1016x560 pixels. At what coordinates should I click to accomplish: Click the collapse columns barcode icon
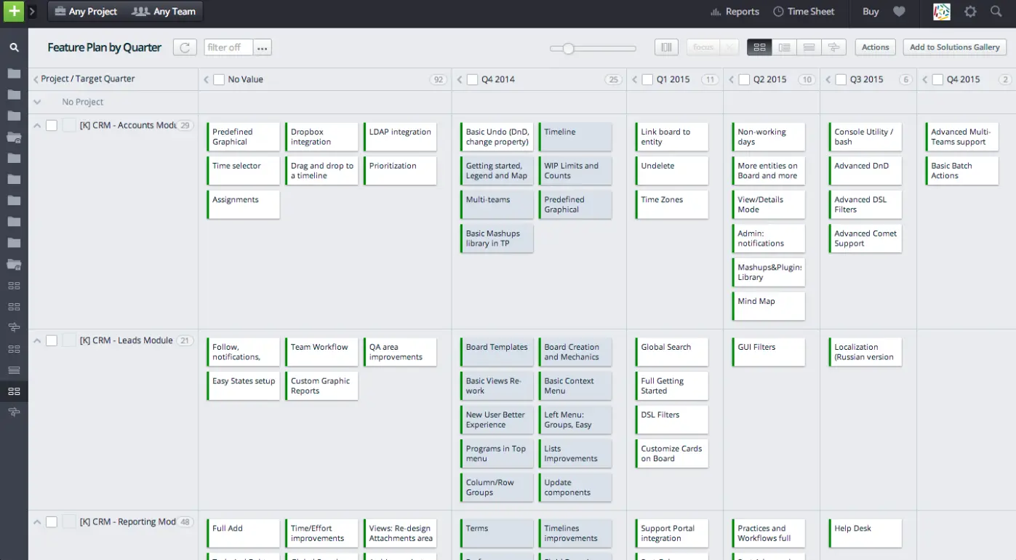tap(666, 47)
